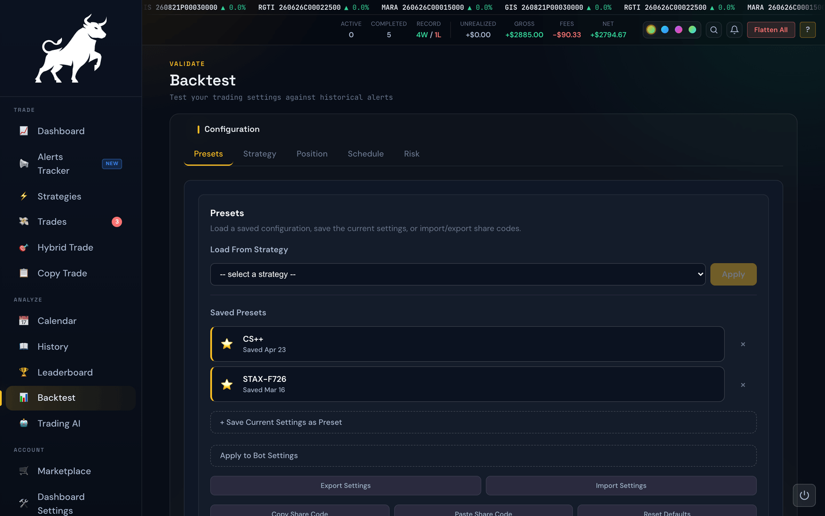The width and height of the screenshot is (825, 516).
Task: Click the Marketplace cart icon
Action: (x=23, y=471)
